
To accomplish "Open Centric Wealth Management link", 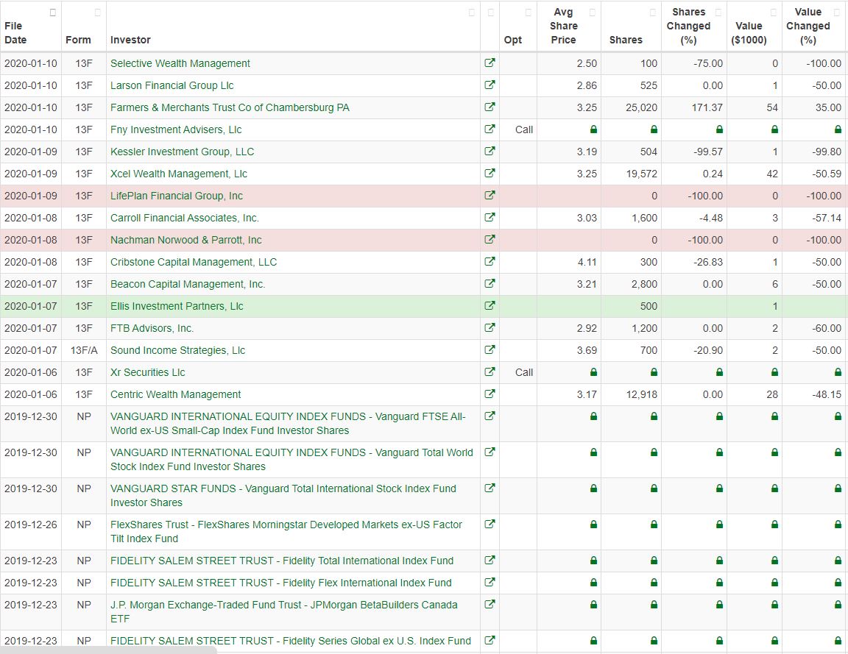I will (176, 394).
